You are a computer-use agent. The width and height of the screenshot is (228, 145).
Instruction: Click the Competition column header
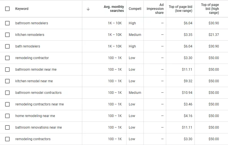pos(135,9)
